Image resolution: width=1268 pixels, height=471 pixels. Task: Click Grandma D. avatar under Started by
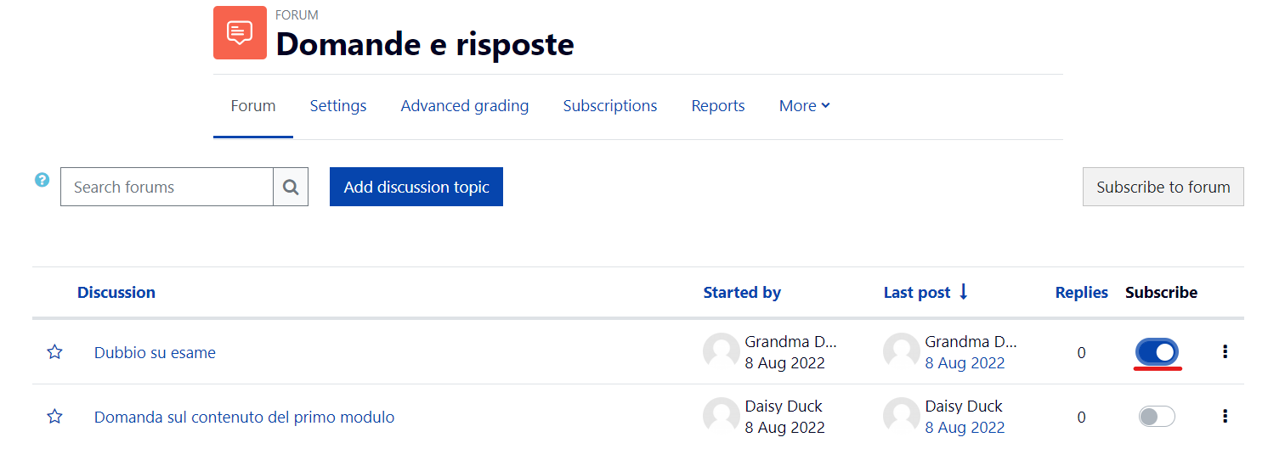(x=722, y=351)
